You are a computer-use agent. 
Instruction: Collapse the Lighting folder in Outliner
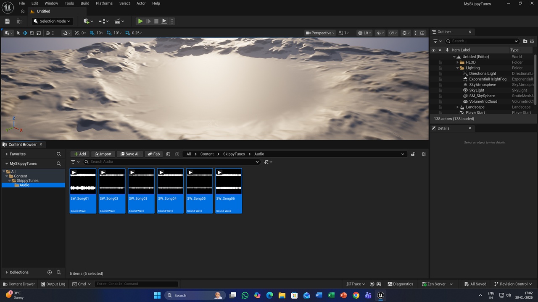tap(457, 68)
